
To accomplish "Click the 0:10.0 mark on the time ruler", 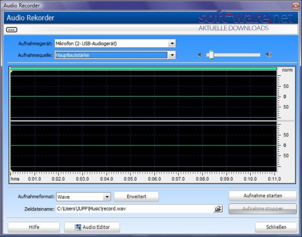I will tap(250, 179).
